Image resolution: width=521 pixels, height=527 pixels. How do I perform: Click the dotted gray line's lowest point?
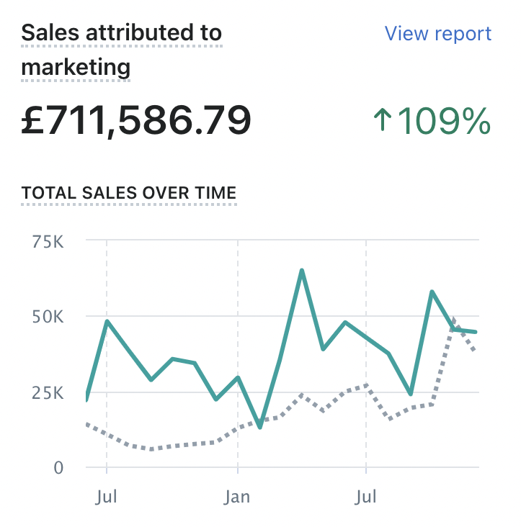(151, 449)
